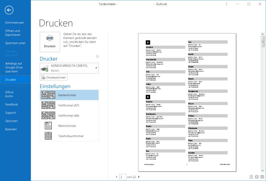Click the info icon near Drucker heading
This screenshot has width=266, height=181.
pyautogui.click(x=97, y=57)
